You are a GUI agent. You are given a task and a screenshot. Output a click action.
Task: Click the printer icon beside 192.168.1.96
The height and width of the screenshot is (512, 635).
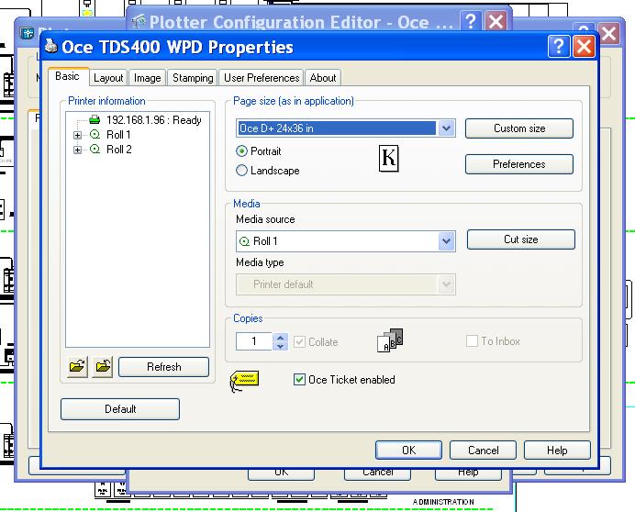click(95, 119)
